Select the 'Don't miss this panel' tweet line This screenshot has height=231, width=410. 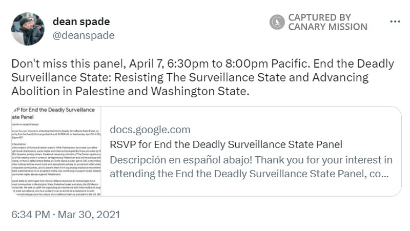click(x=202, y=64)
